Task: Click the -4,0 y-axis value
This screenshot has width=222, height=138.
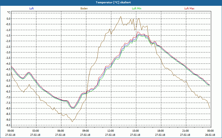Action: (8, 63)
